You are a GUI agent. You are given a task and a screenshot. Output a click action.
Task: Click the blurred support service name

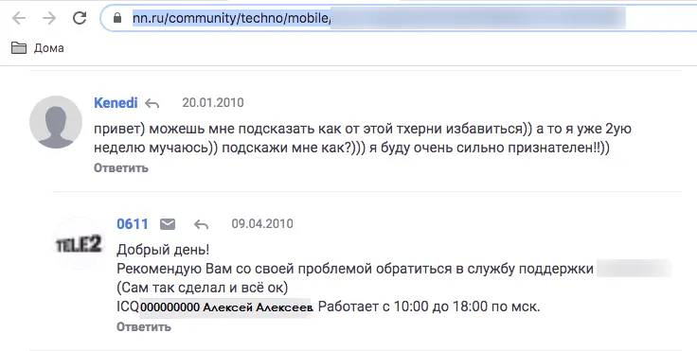point(634,270)
